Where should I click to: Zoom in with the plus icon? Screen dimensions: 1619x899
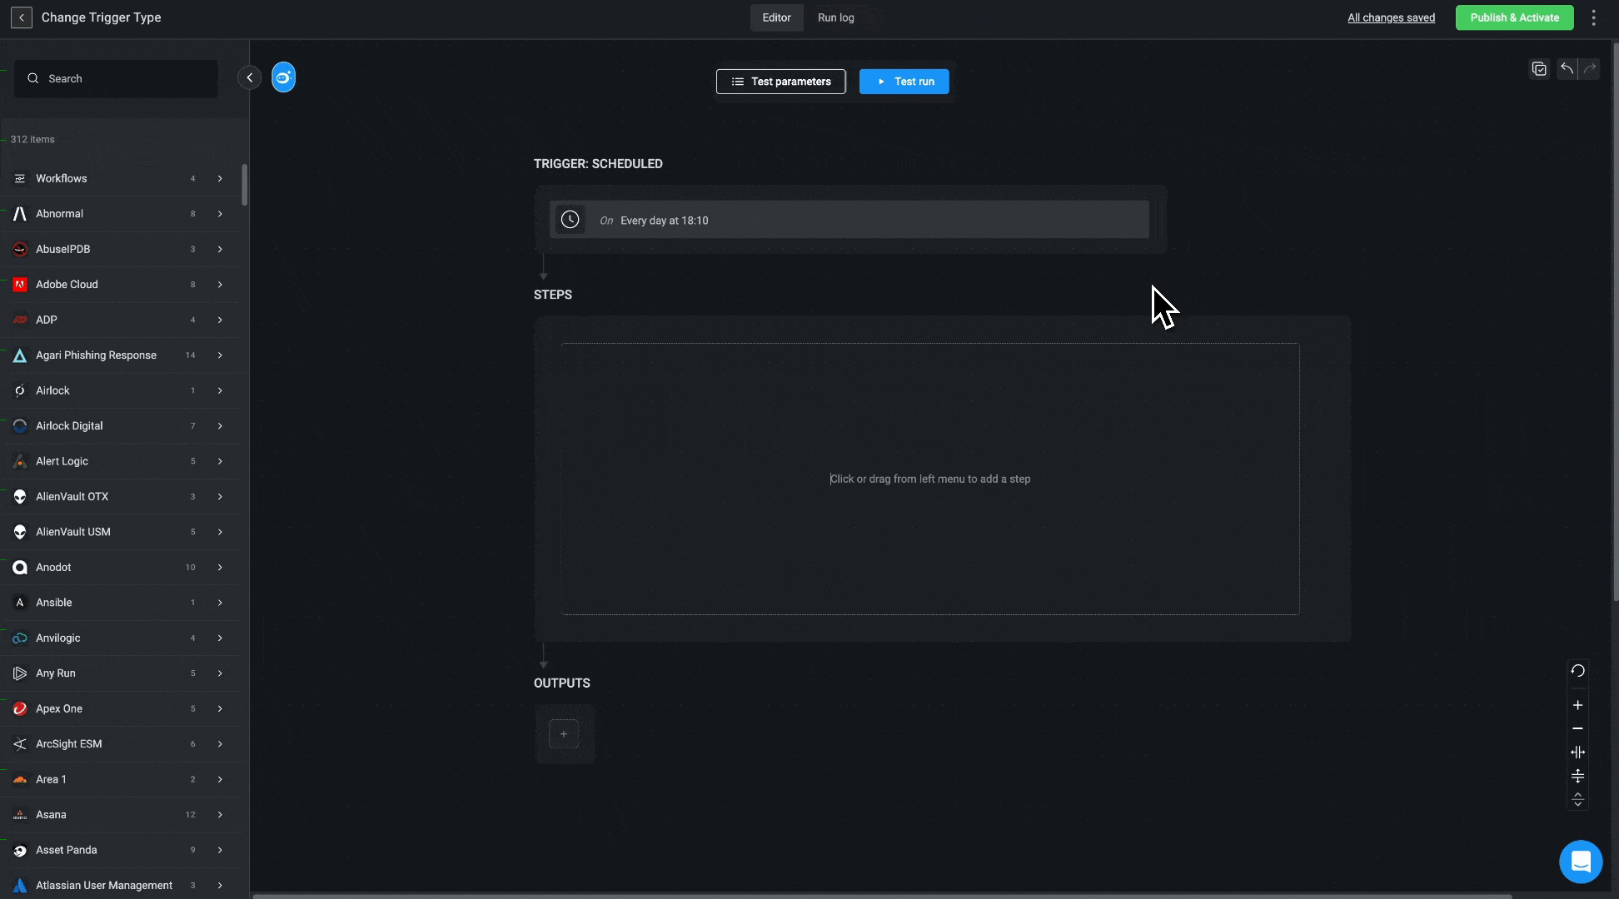click(1577, 705)
